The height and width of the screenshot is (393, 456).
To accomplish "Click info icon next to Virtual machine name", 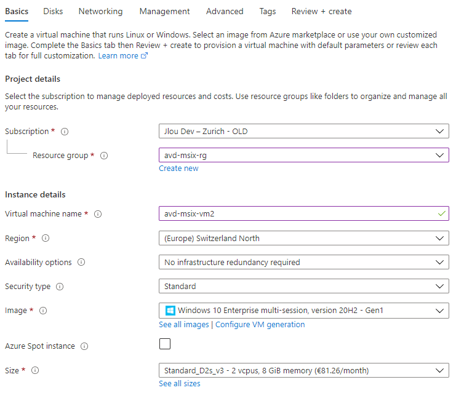I will (98, 214).
